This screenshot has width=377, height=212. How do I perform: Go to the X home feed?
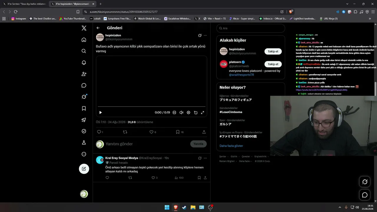pos(84,40)
